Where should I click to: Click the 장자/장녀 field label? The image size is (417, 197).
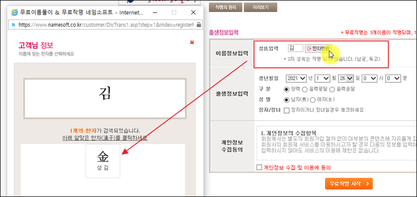269,110
